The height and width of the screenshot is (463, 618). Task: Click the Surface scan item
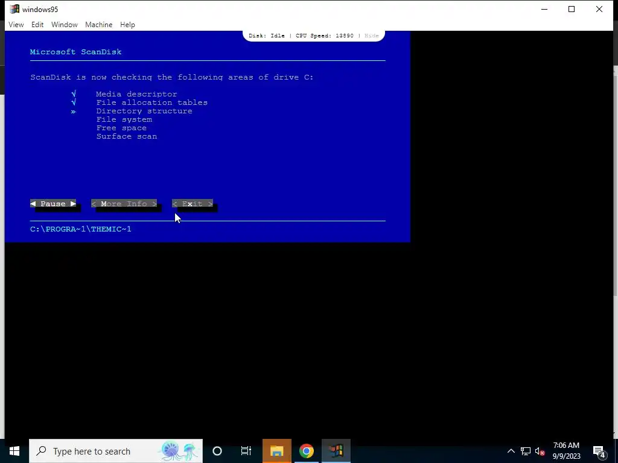tap(127, 136)
